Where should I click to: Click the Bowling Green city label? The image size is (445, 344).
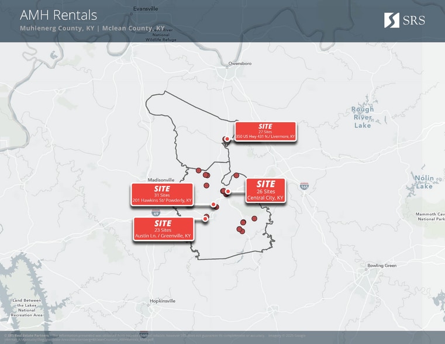tap(382, 266)
